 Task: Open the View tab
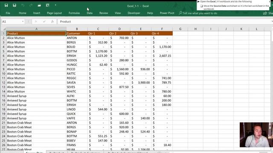tap(118, 13)
